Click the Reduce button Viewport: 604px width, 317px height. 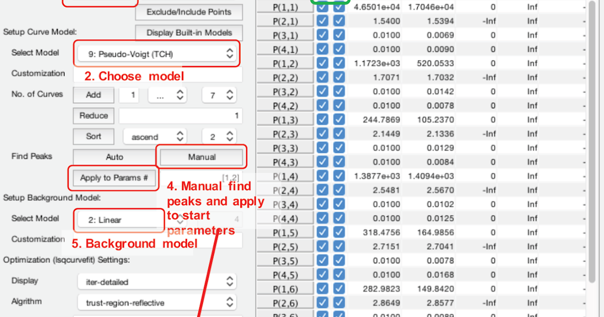(x=94, y=115)
